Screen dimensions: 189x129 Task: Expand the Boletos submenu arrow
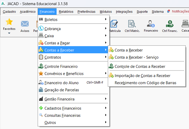(106, 19)
